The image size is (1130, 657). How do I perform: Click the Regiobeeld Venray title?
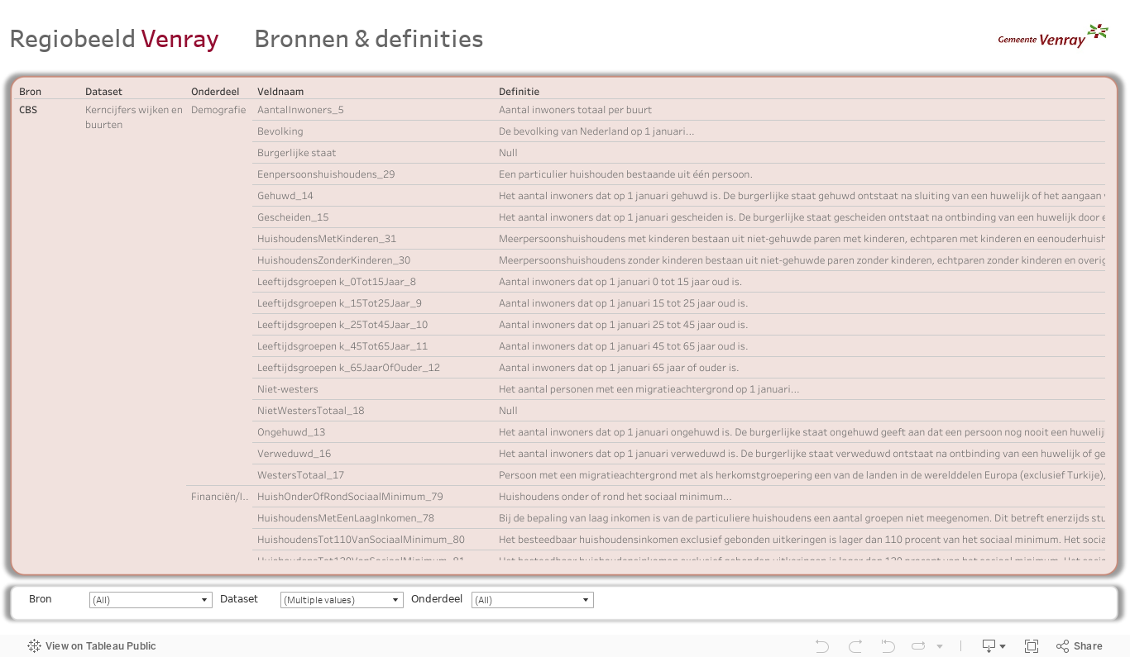114,39
